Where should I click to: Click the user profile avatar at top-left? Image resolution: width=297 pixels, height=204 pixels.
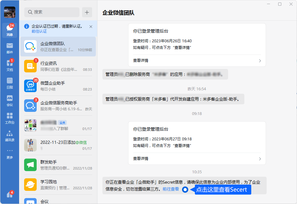9,12
